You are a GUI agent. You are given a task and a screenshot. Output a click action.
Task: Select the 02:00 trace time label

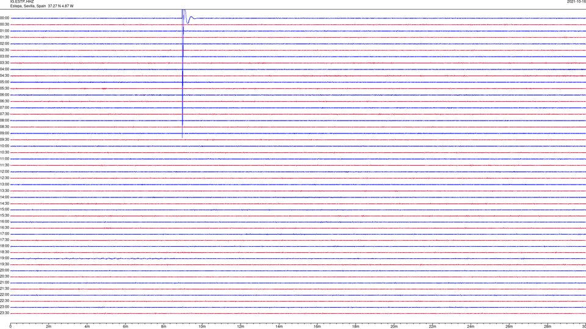point(4,44)
